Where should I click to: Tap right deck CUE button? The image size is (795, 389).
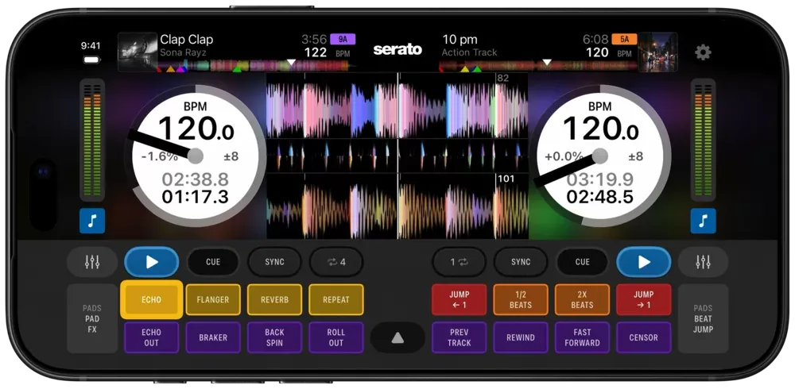tap(583, 262)
